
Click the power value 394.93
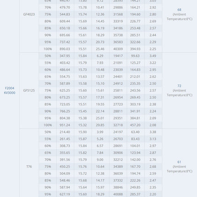pyautogui.click(x=135, y=49)
